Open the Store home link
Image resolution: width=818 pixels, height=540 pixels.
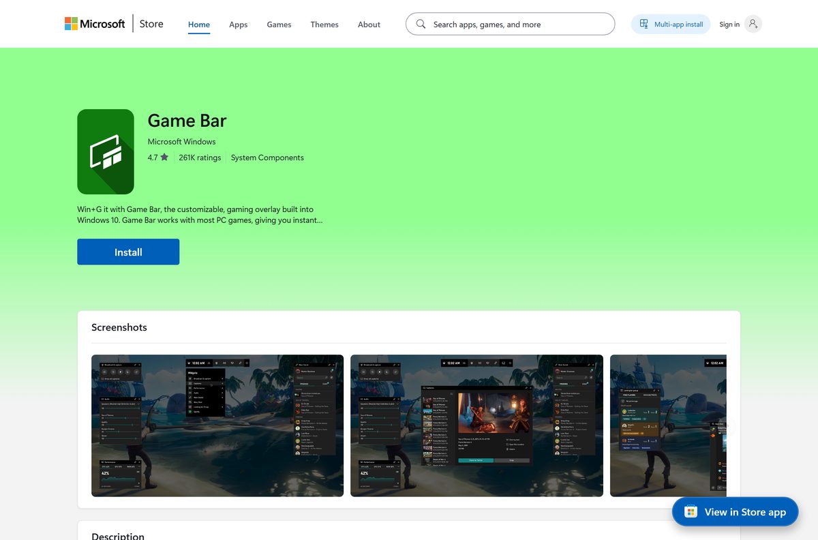[x=151, y=24]
